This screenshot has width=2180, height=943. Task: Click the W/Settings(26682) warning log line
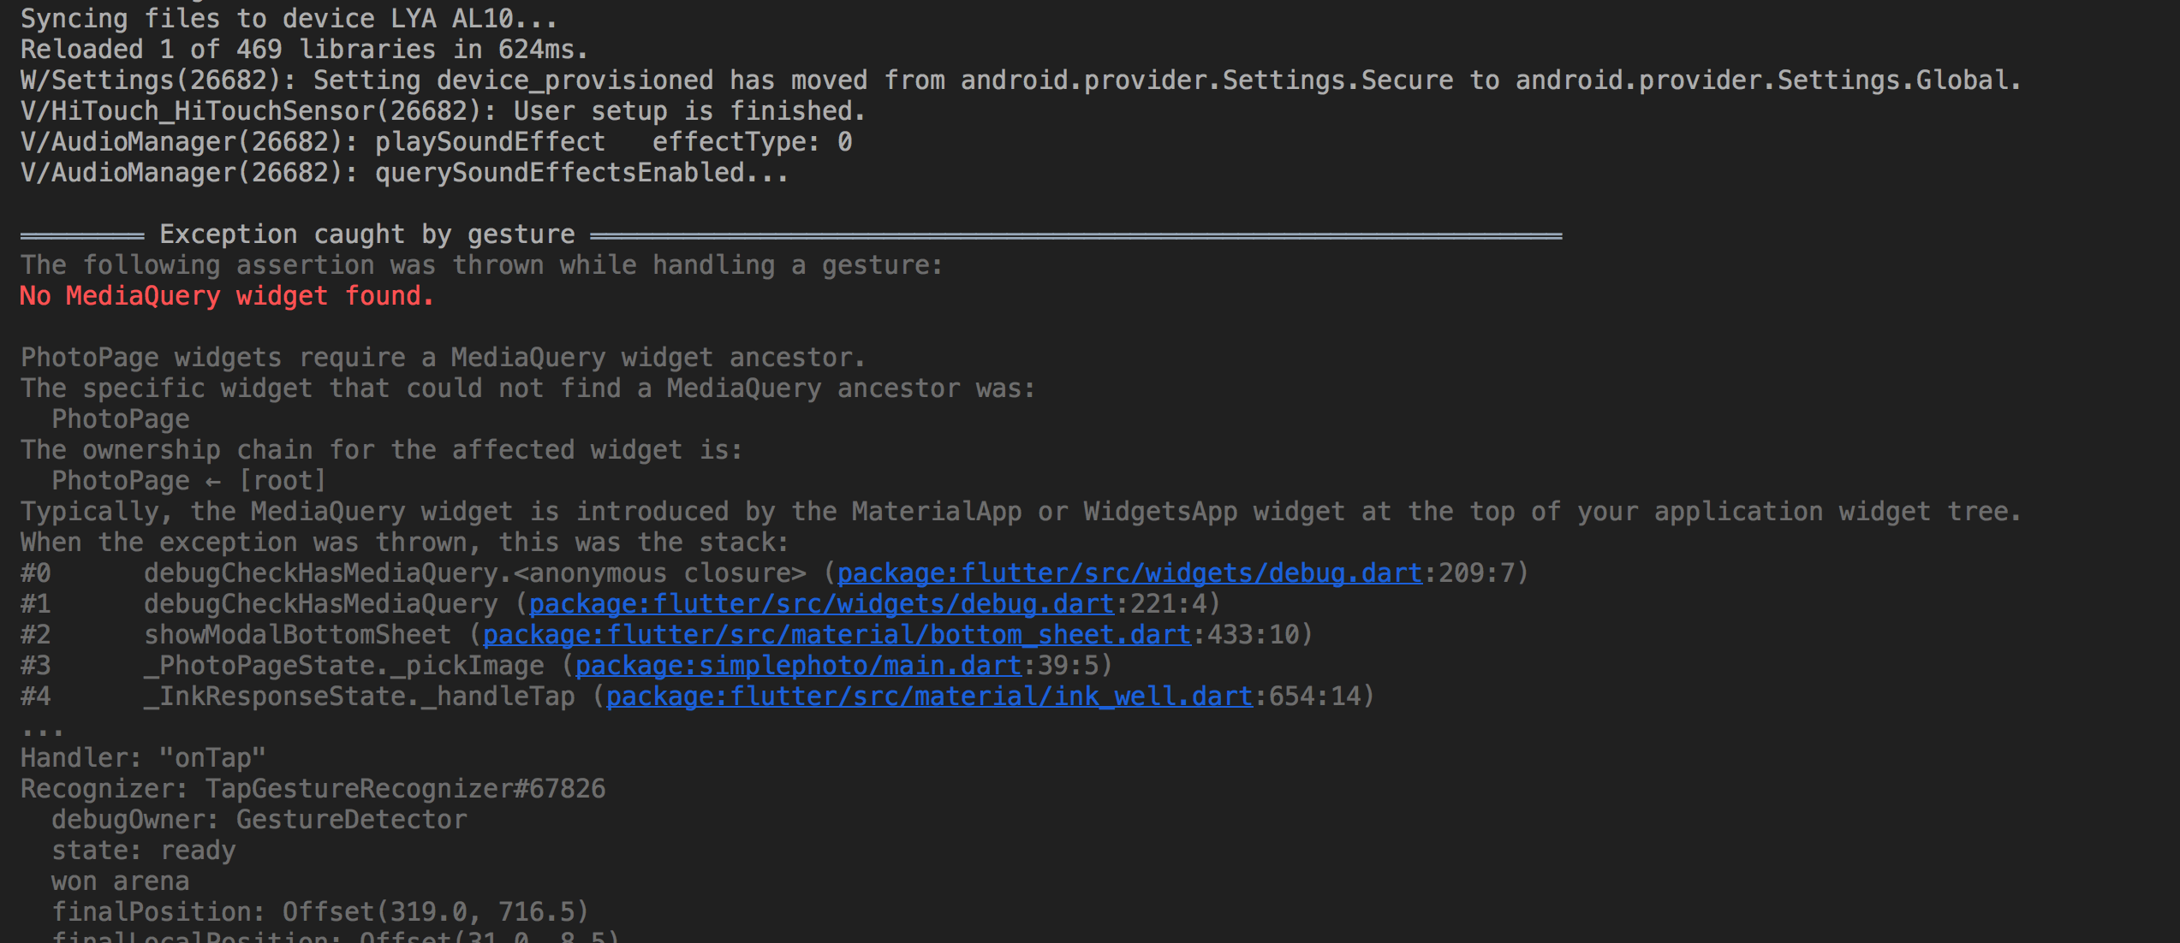(x=1019, y=80)
